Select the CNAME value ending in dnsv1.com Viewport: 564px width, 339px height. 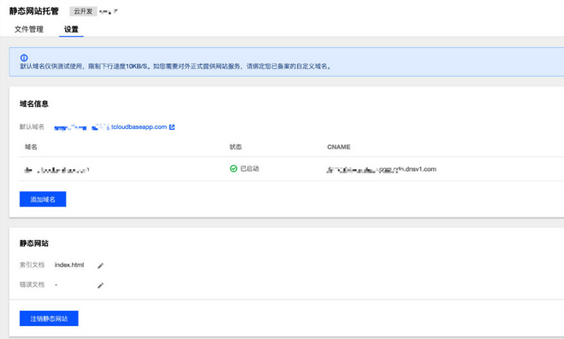point(381,169)
